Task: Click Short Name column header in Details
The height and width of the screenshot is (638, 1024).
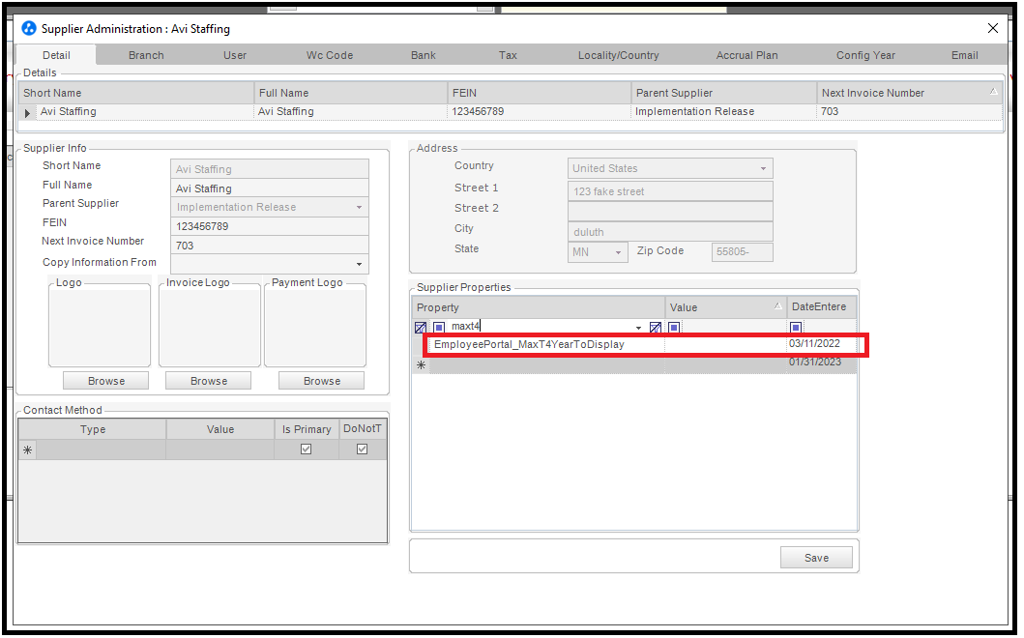Action: (x=135, y=93)
